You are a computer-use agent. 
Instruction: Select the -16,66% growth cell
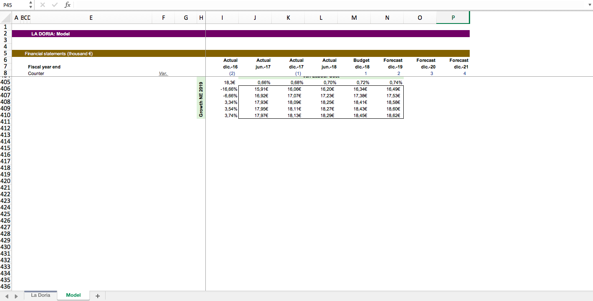point(222,89)
